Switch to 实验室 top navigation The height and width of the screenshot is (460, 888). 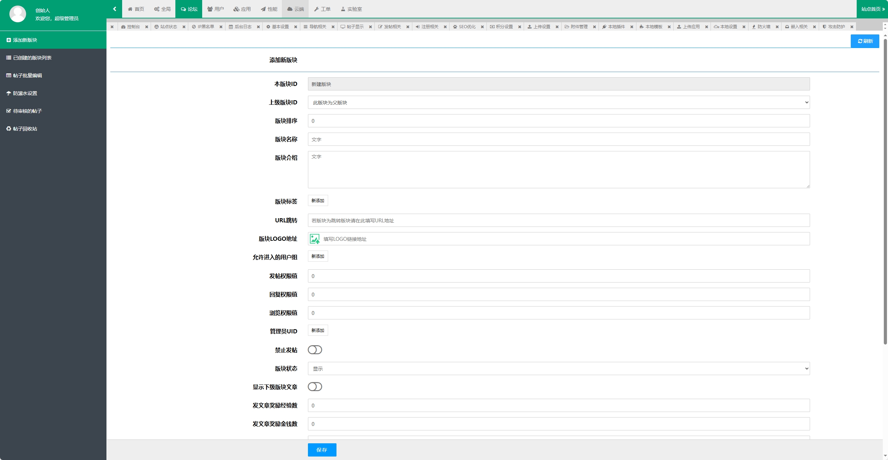point(351,9)
